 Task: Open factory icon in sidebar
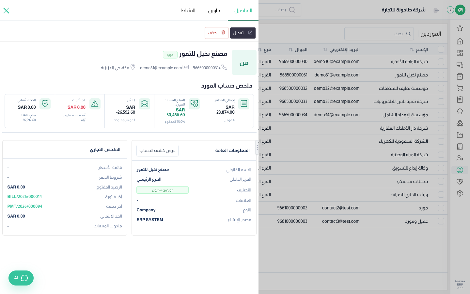click(x=460, y=135)
